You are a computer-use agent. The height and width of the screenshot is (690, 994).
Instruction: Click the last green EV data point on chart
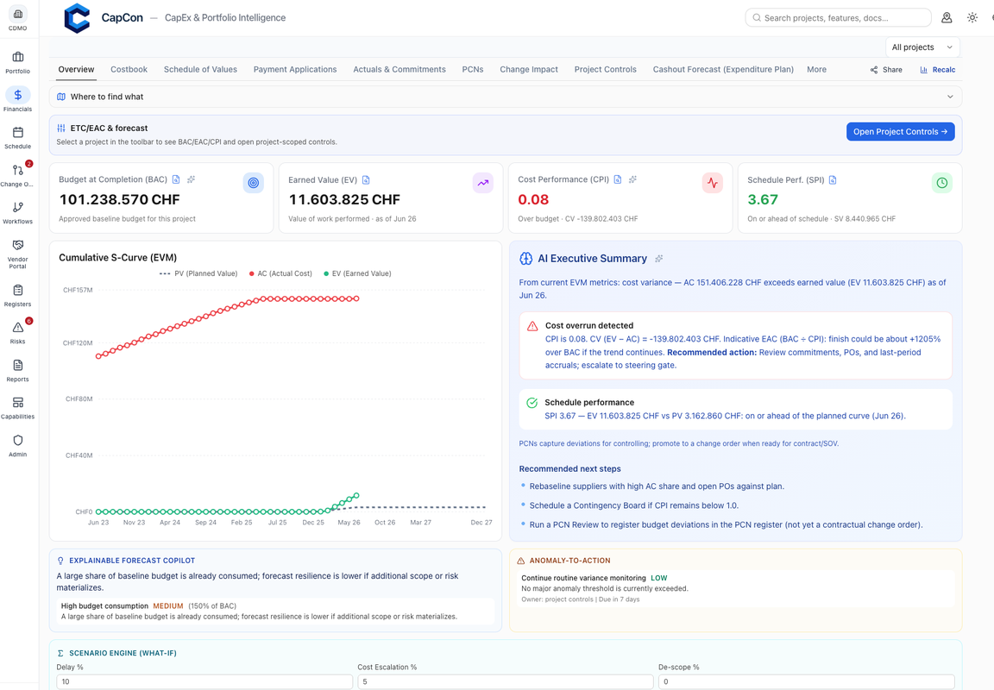click(357, 495)
